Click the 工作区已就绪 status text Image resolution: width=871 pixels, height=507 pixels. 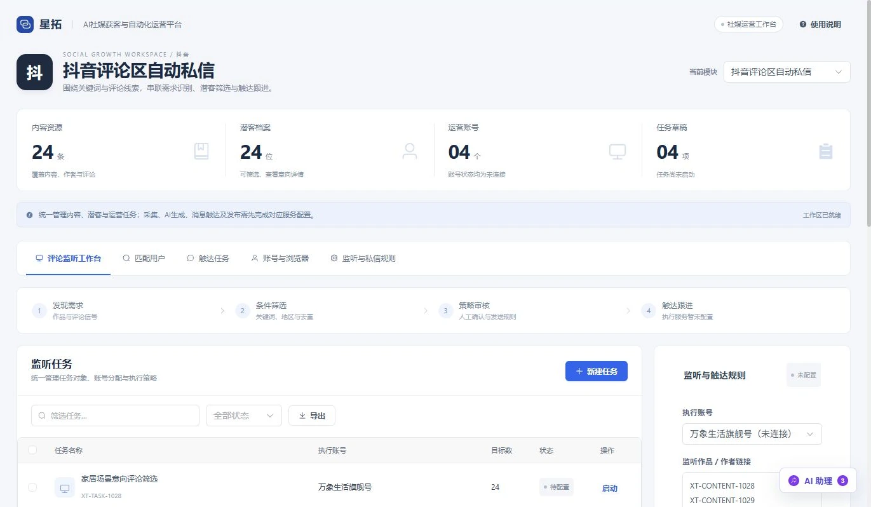(822, 215)
